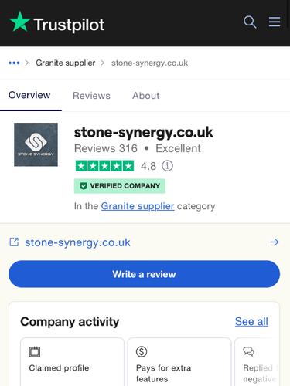Open the search magnifier icon

pos(250,22)
